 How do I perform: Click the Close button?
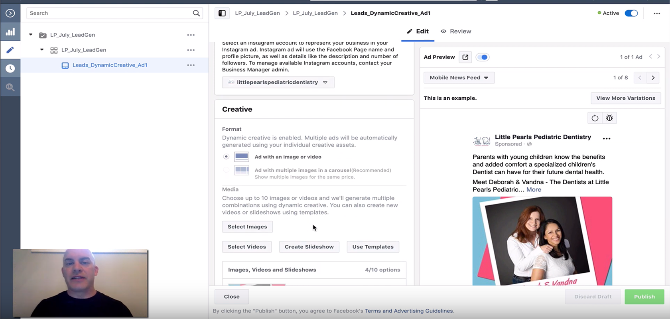(x=232, y=297)
